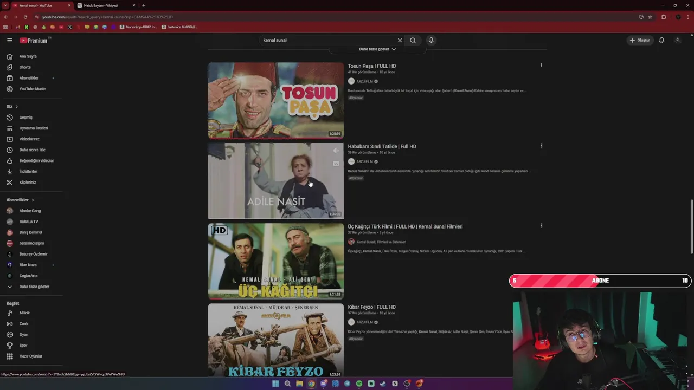
Task: Open more options for Hababam Sınıfı Tatilde
Action: [541, 146]
